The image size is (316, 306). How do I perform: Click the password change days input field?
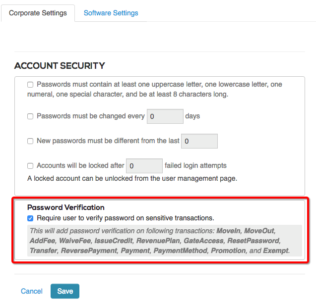(165, 116)
